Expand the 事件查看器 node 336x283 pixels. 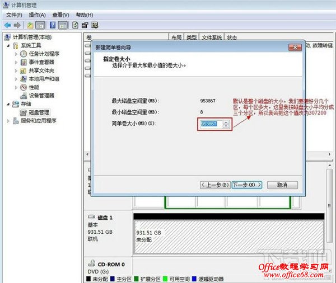point(16,62)
